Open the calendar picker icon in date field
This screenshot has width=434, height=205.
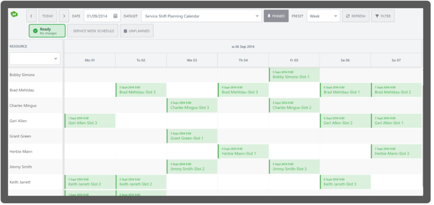pos(115,16)
